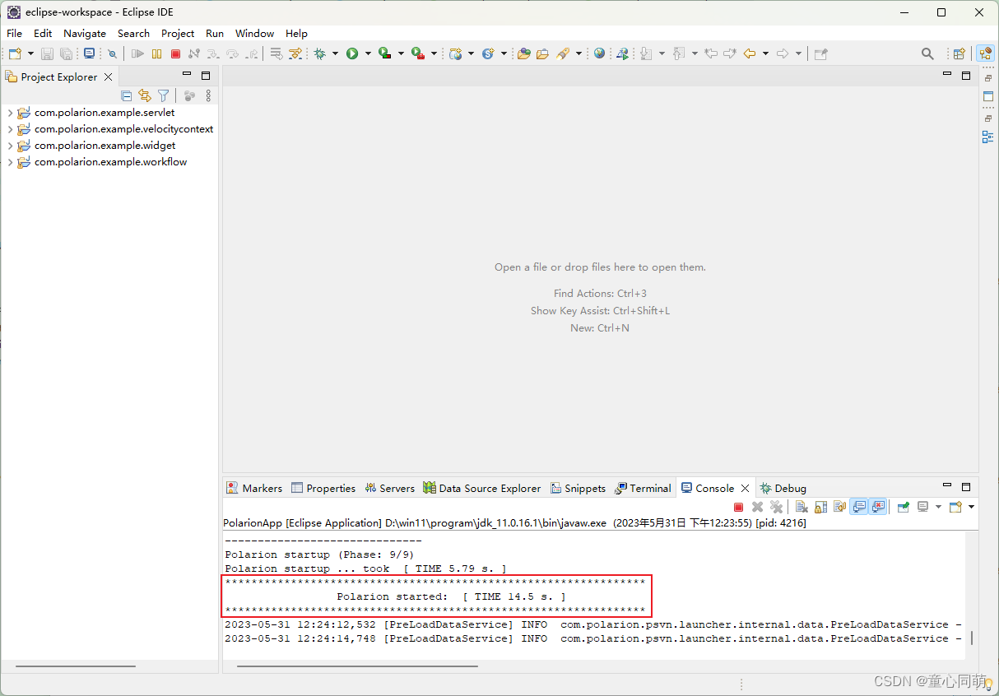Screen dimensions: 999x696
Task: Minimize the Console panel
Action: [x=947, y=487]
